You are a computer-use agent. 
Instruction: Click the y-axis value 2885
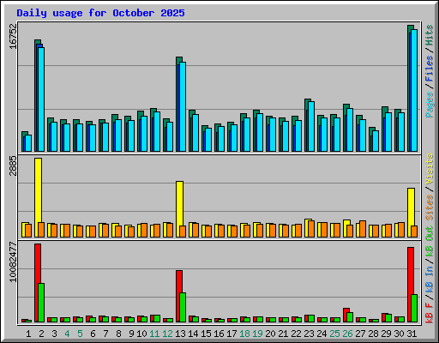(x=13, y=165)
